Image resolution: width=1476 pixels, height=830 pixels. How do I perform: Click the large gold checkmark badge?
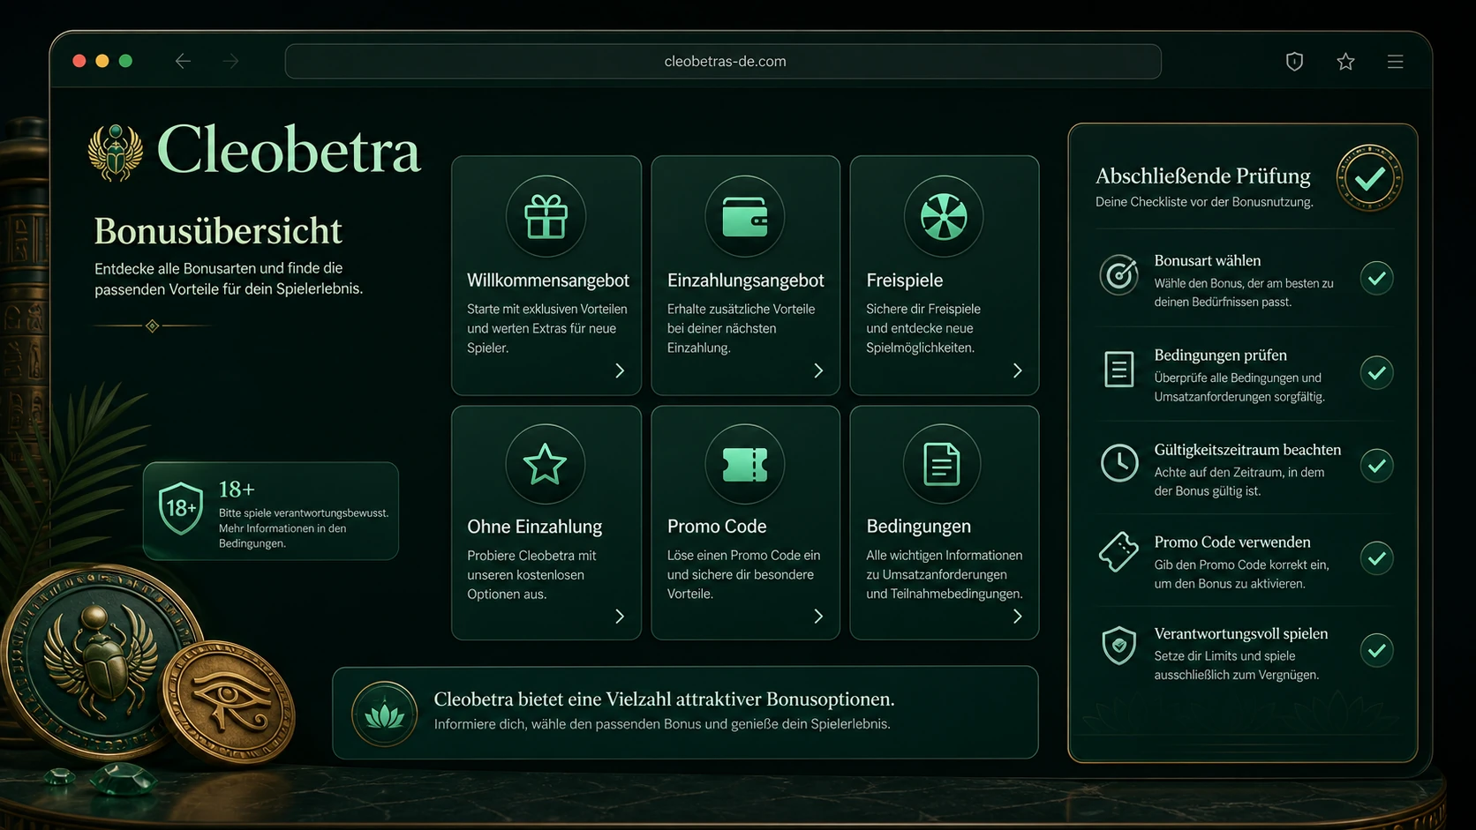[x=1369, y=178]
